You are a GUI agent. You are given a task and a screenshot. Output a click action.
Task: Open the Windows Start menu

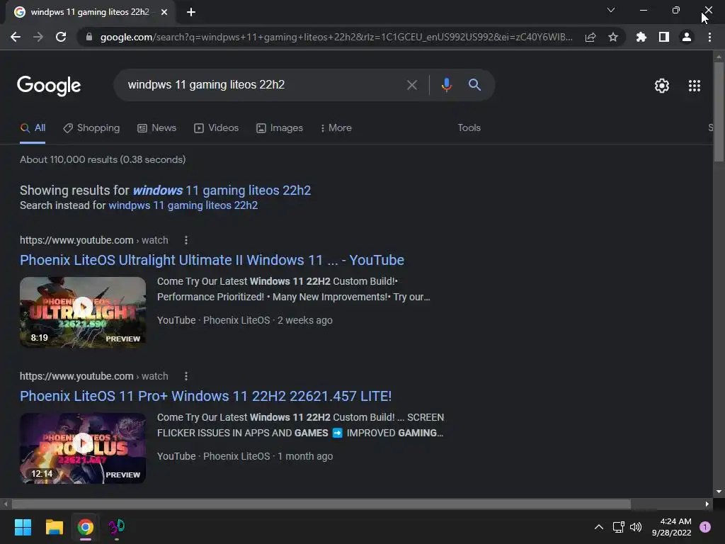(23, 527)
